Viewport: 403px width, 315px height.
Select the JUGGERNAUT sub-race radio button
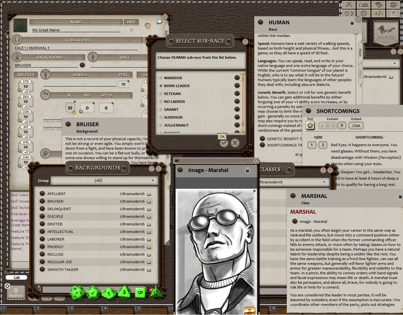pos(161,125)
